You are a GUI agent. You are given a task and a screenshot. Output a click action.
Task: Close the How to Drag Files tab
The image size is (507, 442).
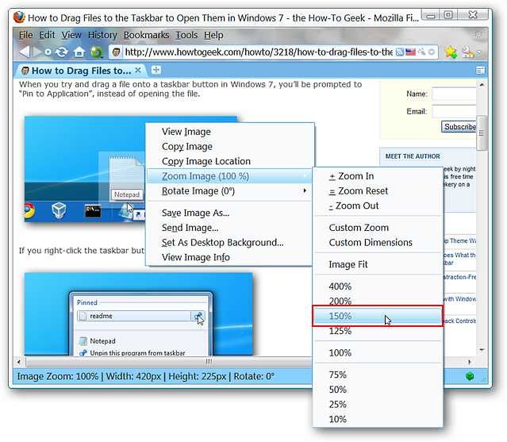click(138, 70)
